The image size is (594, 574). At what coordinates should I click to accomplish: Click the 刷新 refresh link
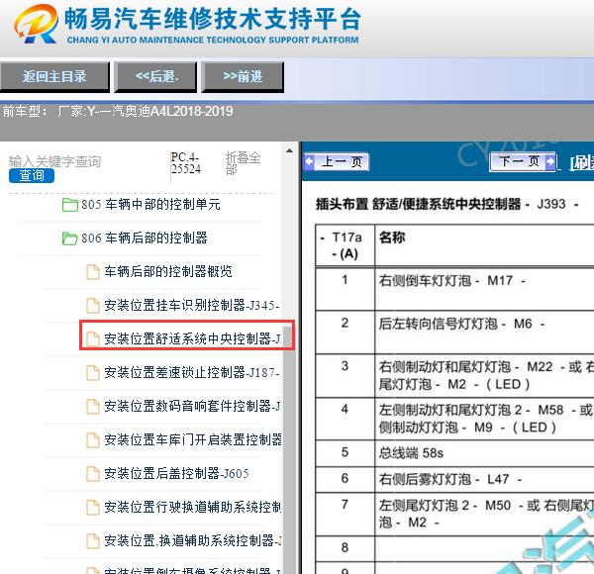tap(582, 163)
